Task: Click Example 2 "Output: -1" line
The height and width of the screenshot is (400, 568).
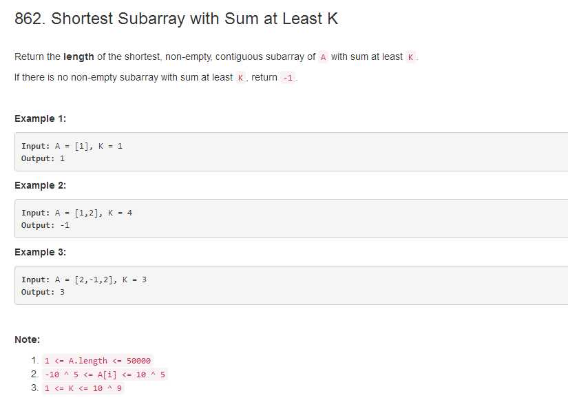Action: coord(45,225)
